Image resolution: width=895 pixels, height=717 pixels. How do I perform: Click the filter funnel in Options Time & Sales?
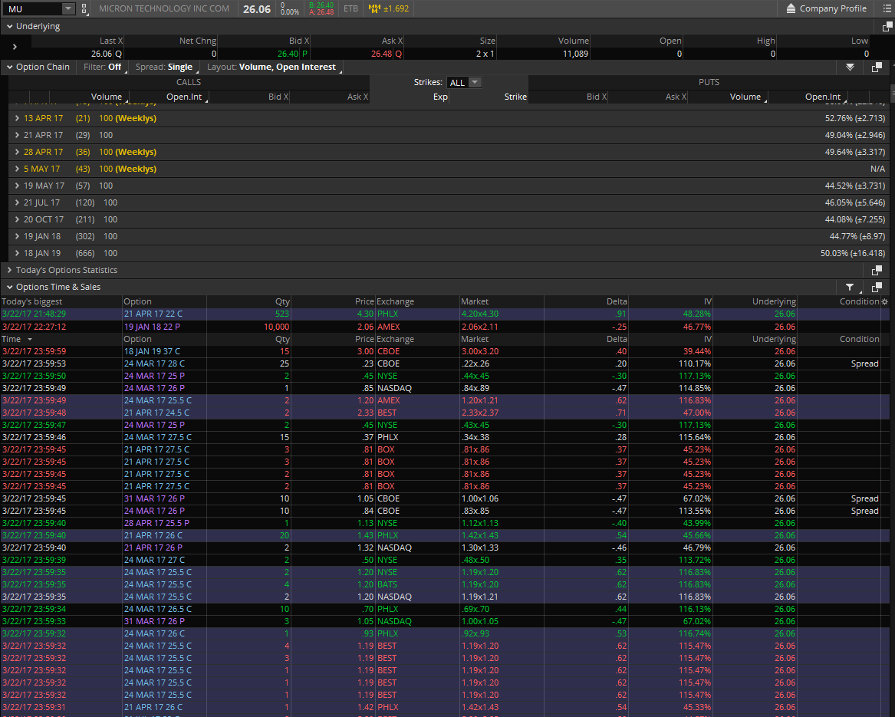850,287
